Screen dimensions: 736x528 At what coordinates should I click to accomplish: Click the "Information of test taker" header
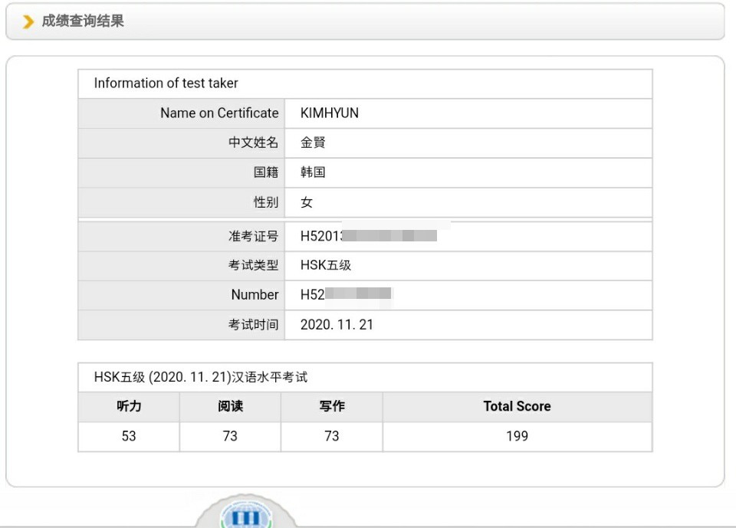(166, 83)
